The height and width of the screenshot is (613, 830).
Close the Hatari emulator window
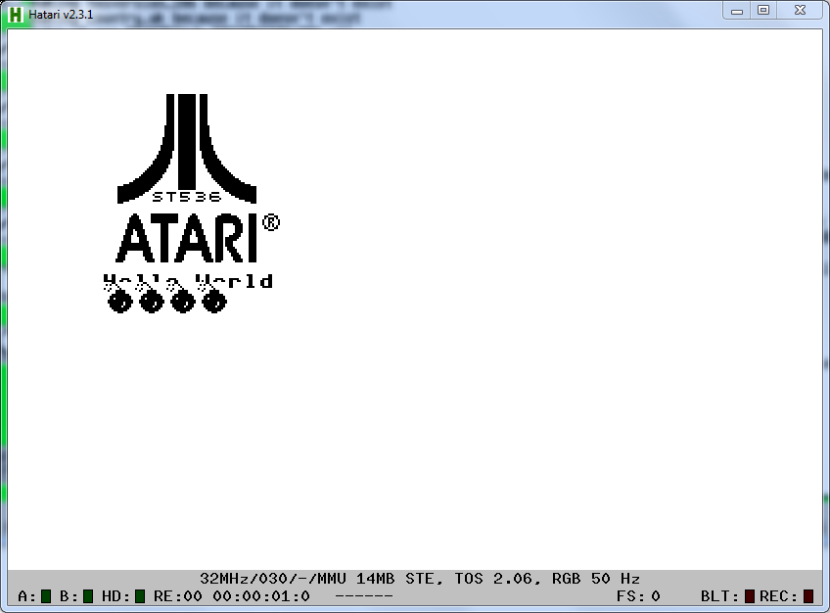(x=800, y=11)
